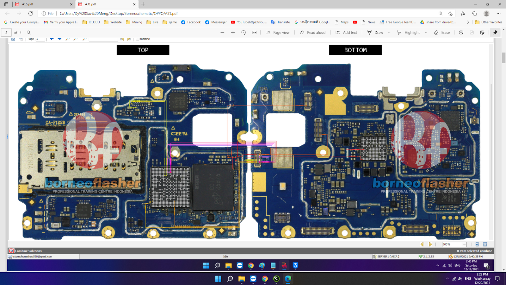Open the Messenger bookmark
This screenshot has height=285, width=506.
tap(216, 22)
